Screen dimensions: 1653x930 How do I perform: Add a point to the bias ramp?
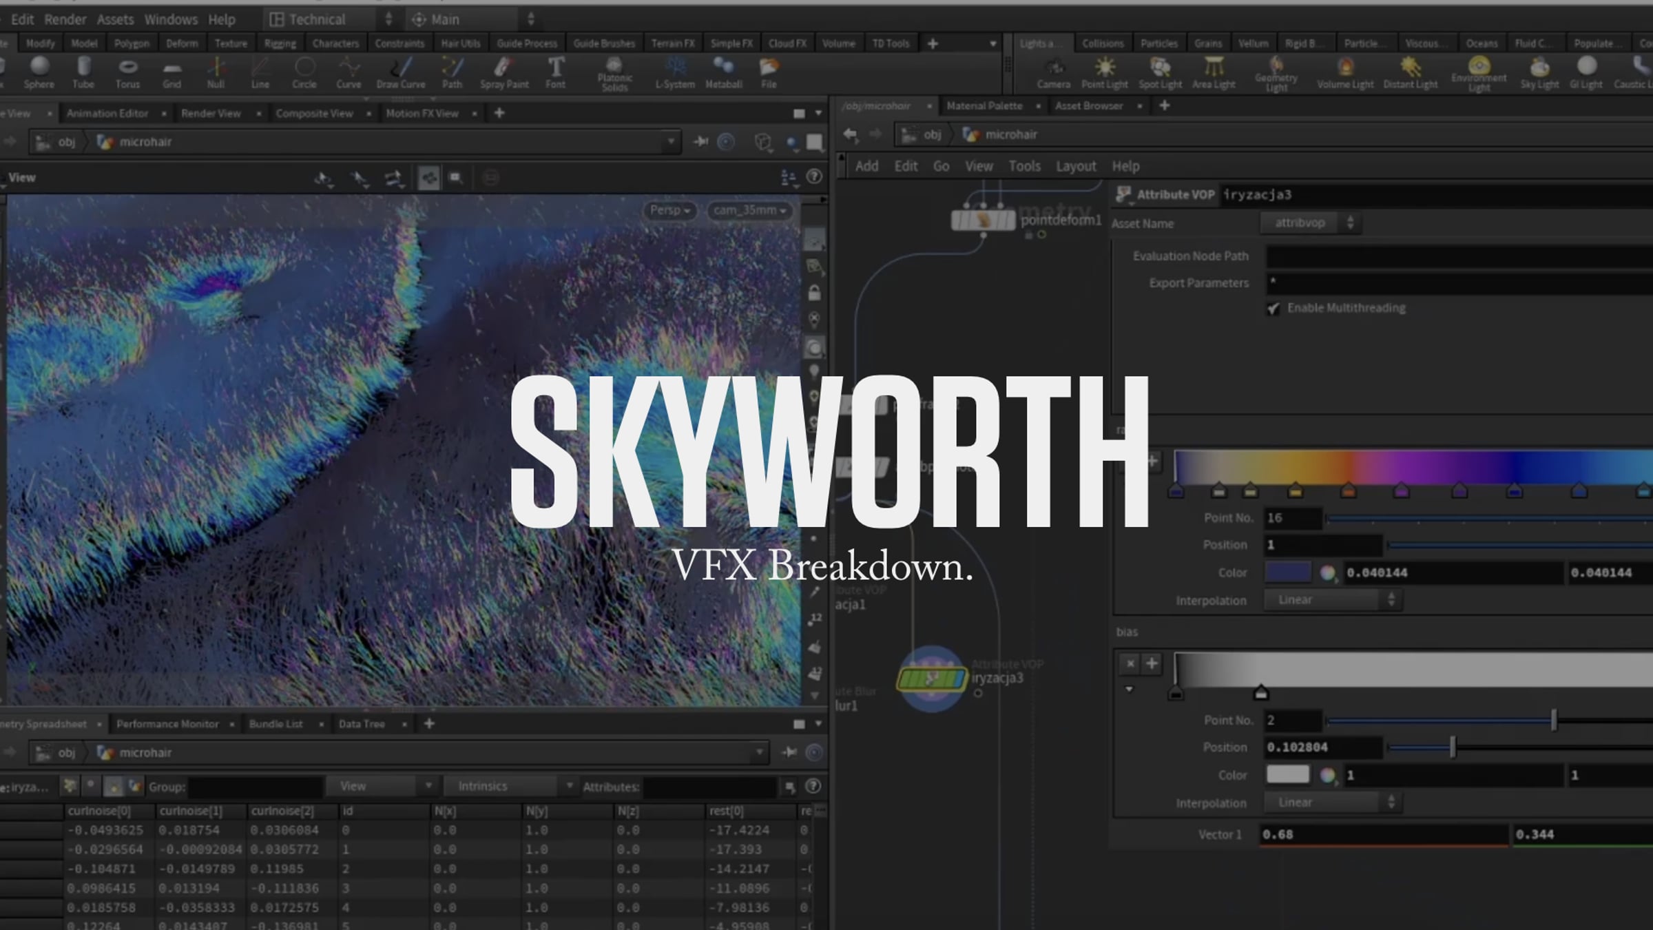pos(1152,663)
